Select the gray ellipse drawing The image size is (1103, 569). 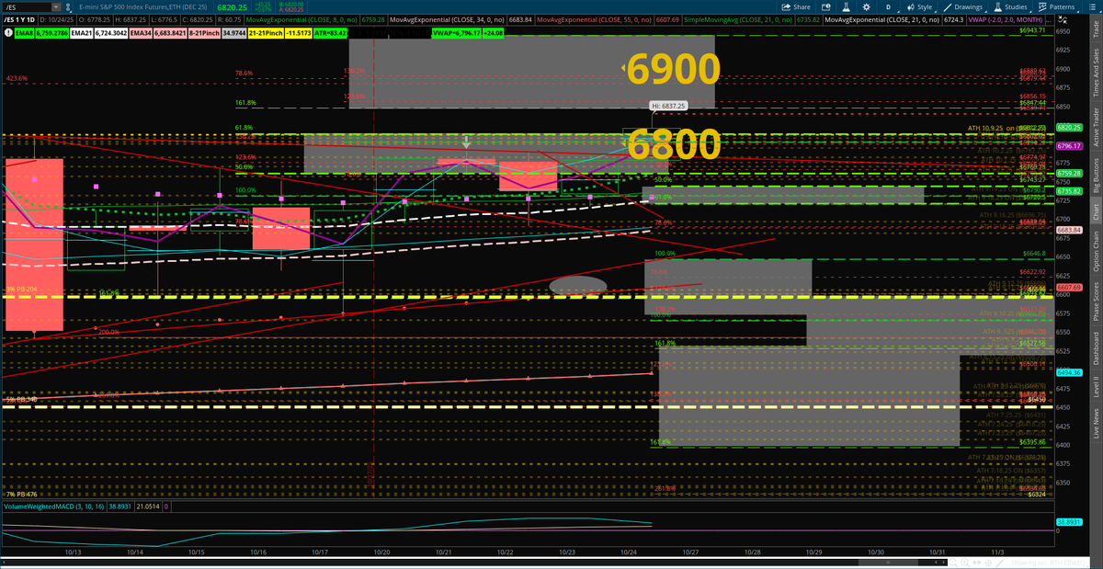click(x=578, y=285)
